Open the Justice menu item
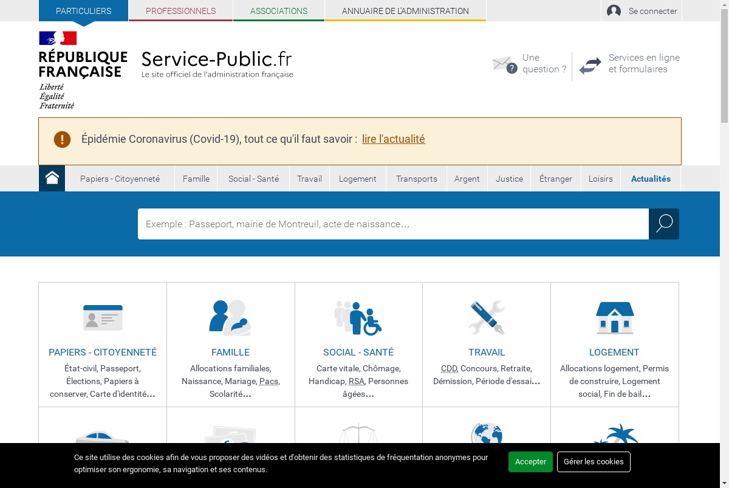 click(509, 179)
